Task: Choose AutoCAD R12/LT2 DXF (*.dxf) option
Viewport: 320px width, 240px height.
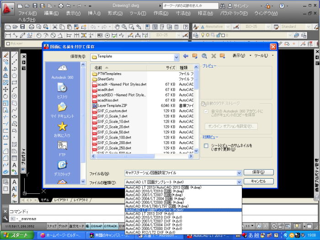Action: point(183,232)
